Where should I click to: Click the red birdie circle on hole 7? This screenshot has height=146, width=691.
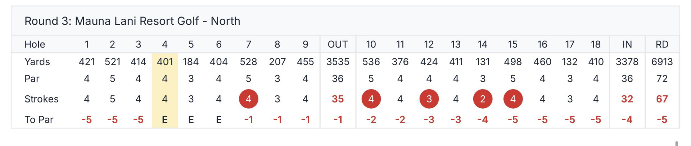click(x=248, y=99)
